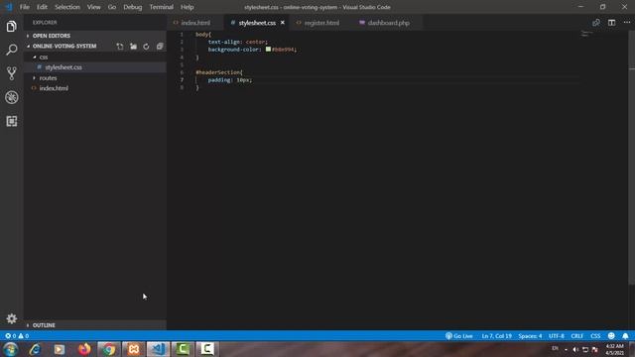
Task: Click the volume tray icon
Action: pyautogui.click(x=575, y=349)
